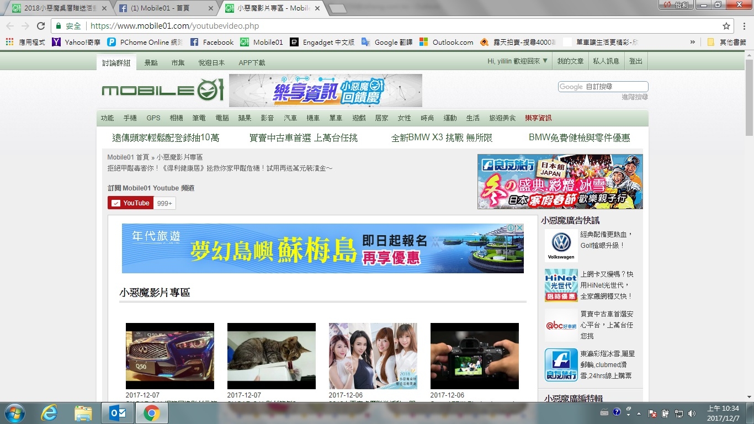Select the 討論群組 top tab
The height and width of the screenshot is (424, 754).
coord(116,62)
